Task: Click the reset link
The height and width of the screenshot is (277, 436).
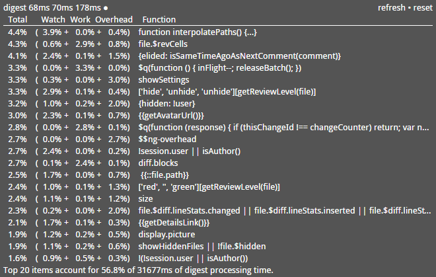Action: click(423, 7)
